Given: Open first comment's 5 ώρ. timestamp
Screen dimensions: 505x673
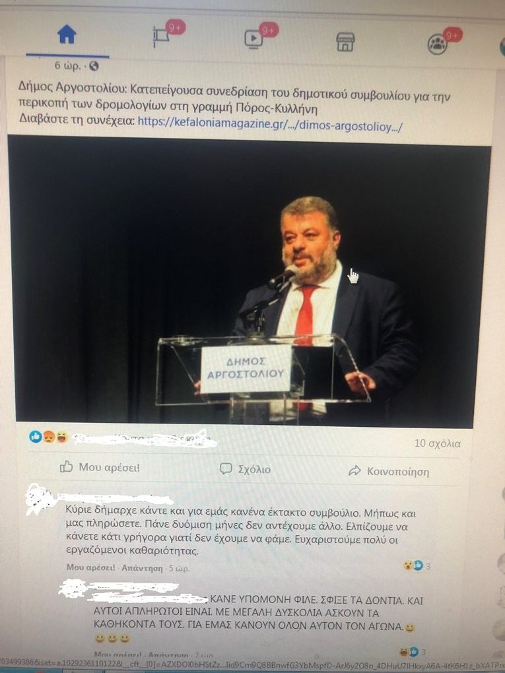Looking at the screenshot, I should pos(179,568).
